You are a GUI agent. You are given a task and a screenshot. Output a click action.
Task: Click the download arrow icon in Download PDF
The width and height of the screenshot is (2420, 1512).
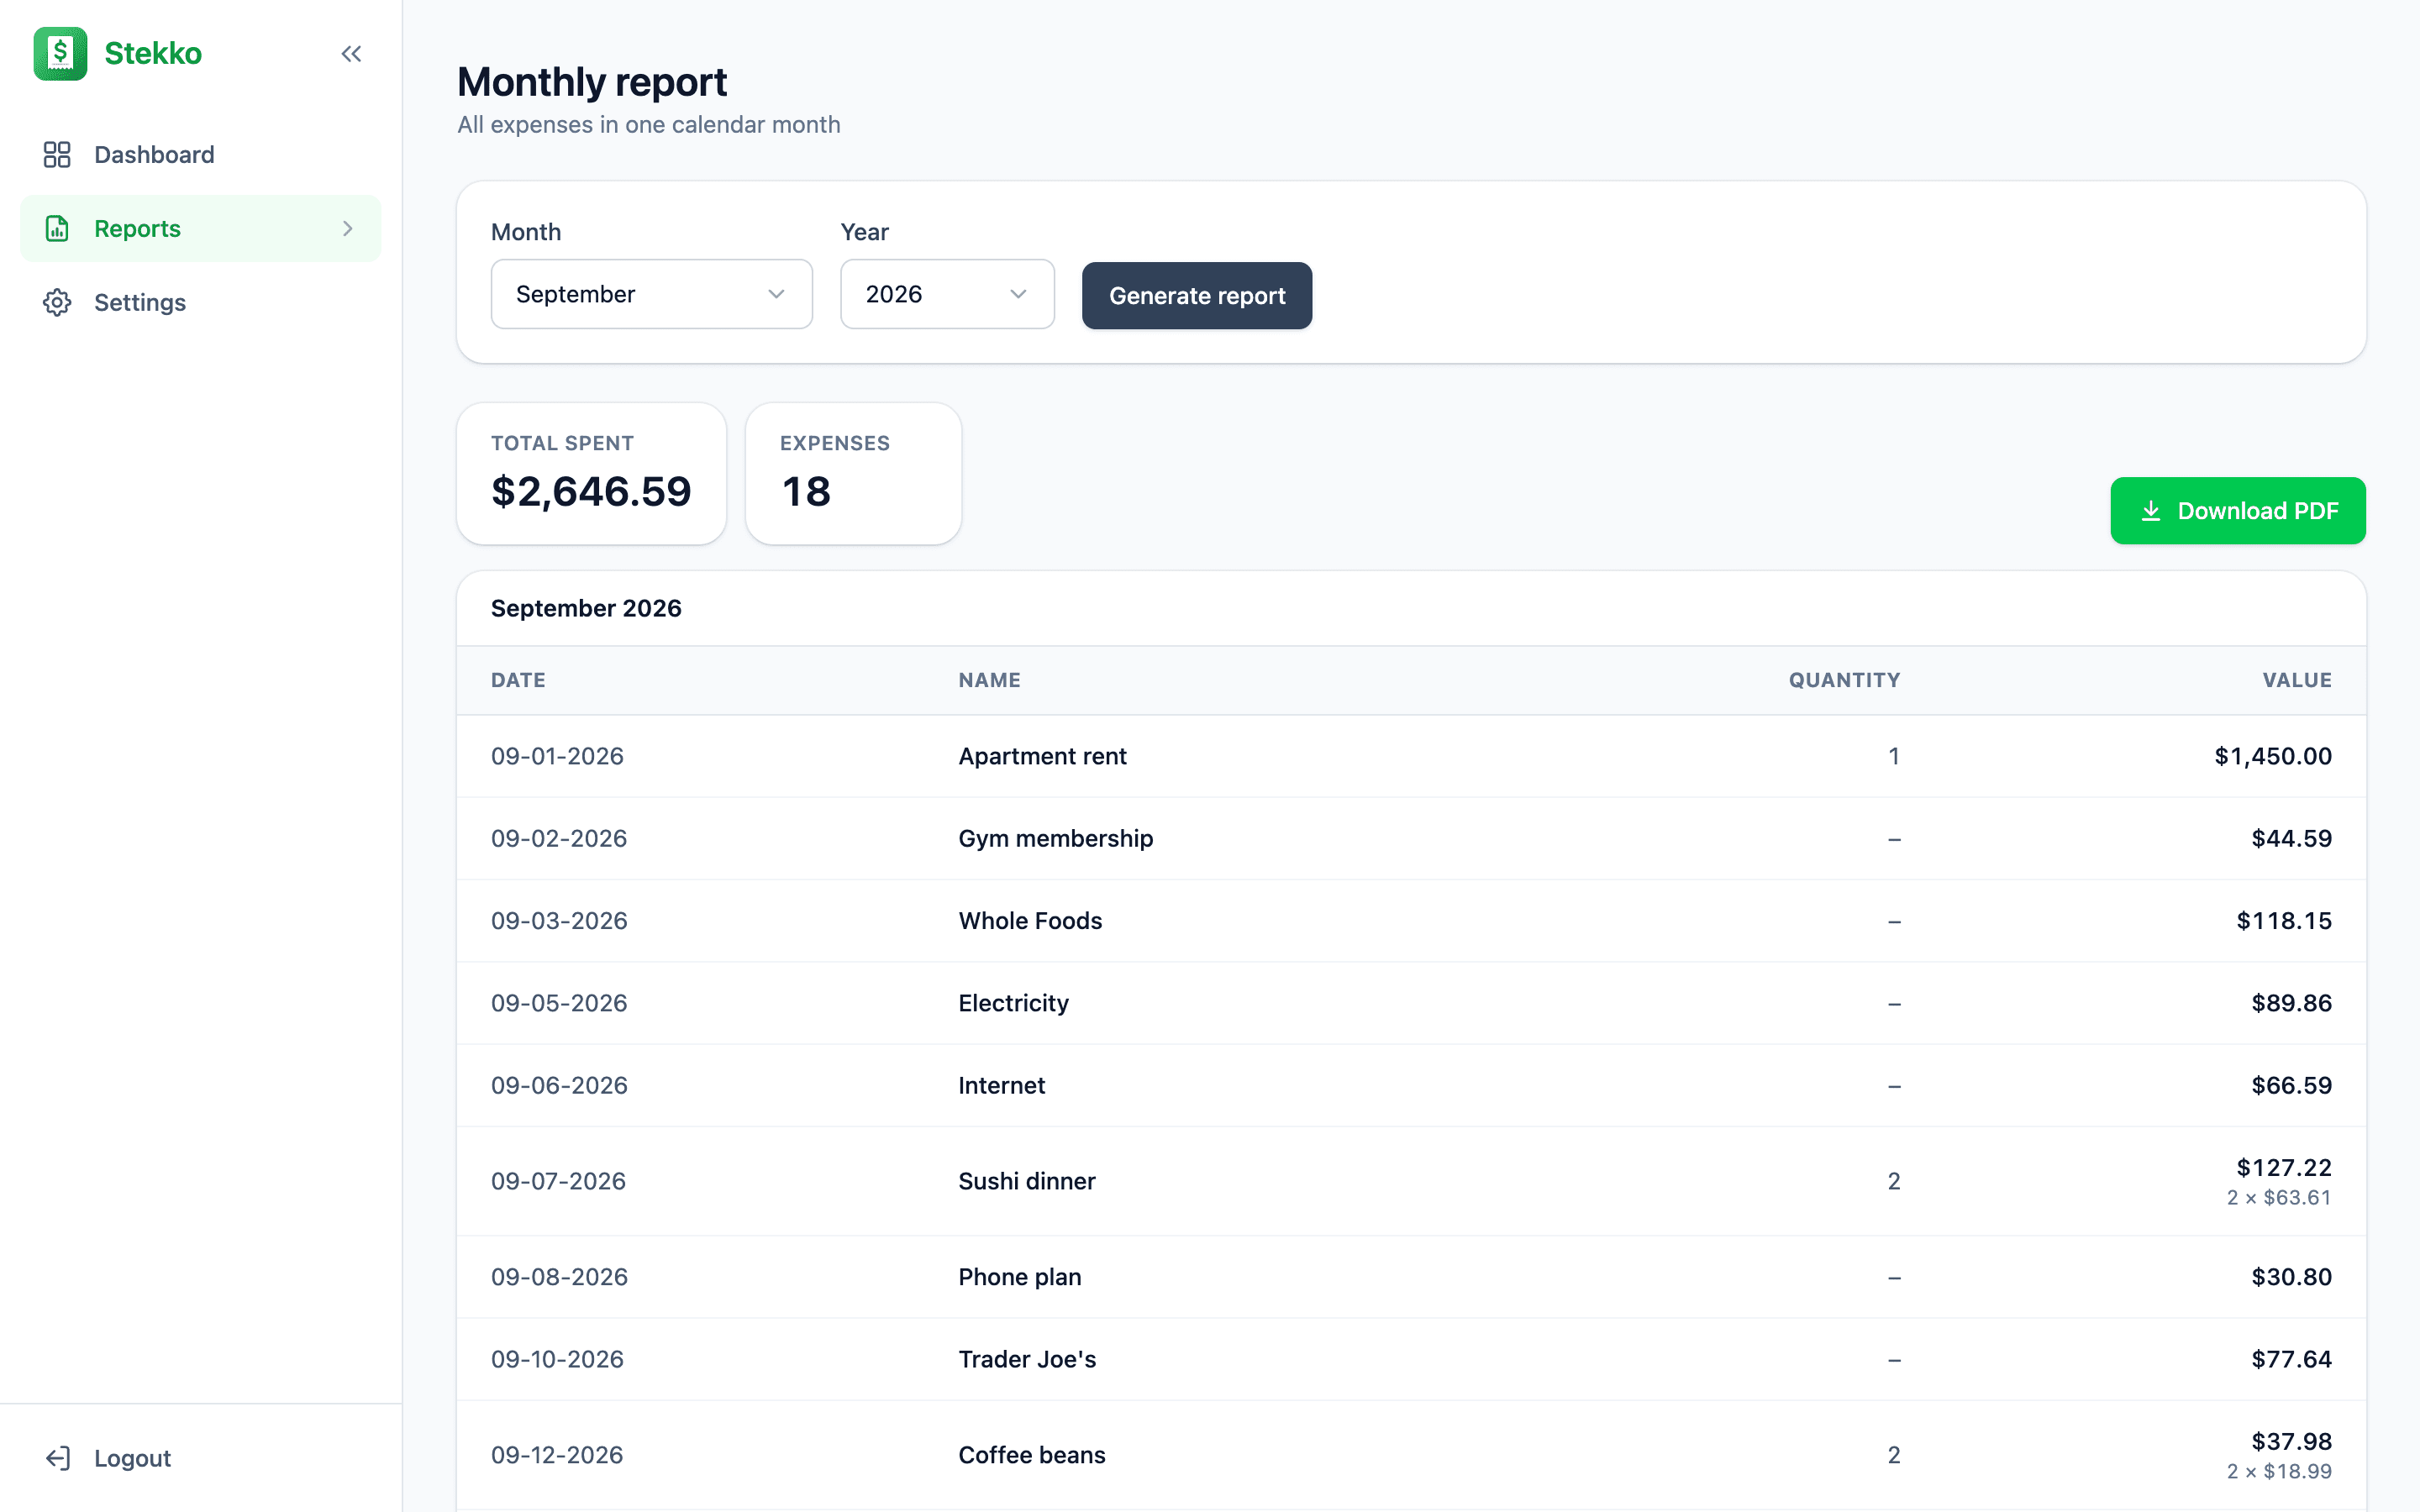pyautogui.click(x=2151, y=511)
